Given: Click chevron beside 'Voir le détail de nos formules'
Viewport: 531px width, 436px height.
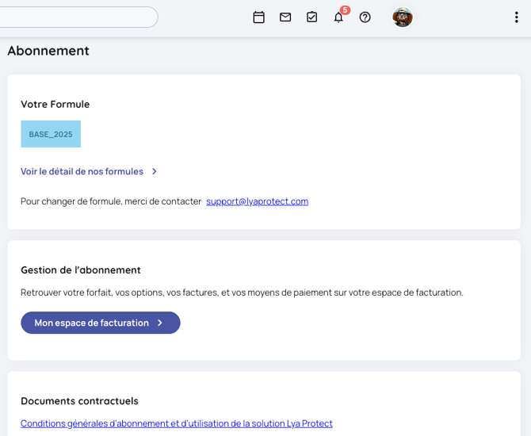Looking at the screenshot, I should pyautogui.click(x=155, y=171).
